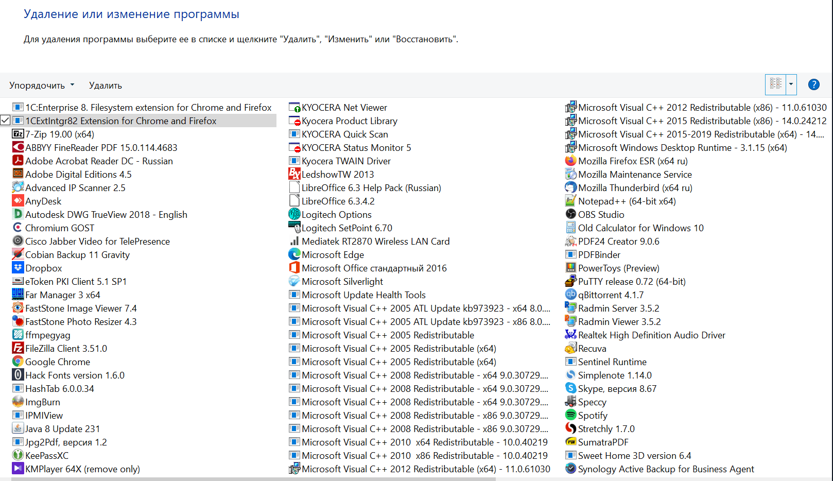Image resolution: width=833 pixels, height=481 pixels.
Task: Click the Microsoft Office 2016 icon
Action: (x=294, y=268)
